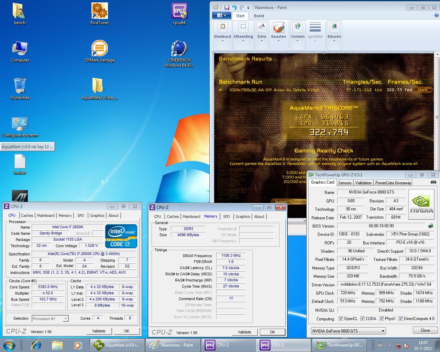
Task: Open the Computer desktop icon
Action: click(20, 51)
